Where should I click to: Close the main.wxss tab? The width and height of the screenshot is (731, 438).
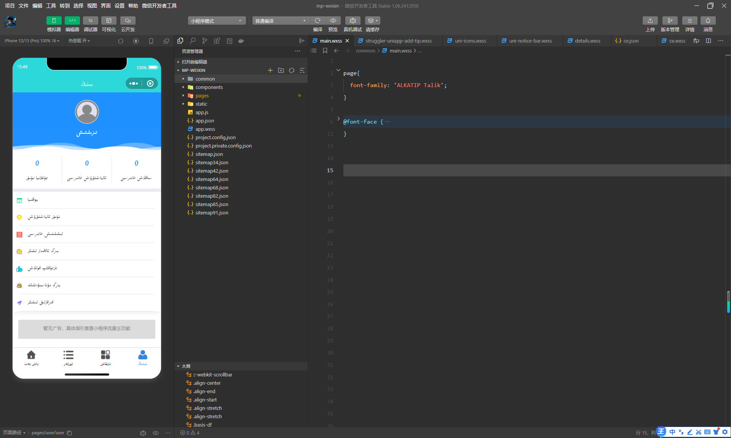(347, 41)
